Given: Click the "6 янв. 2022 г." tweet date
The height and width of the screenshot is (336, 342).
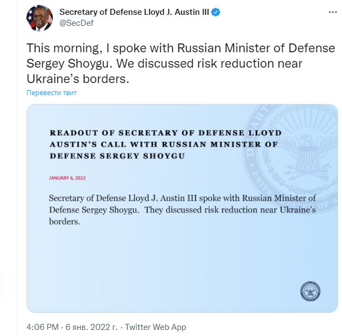Looking at the screenshot, I should pyautogui.click(x=91, y=327).
